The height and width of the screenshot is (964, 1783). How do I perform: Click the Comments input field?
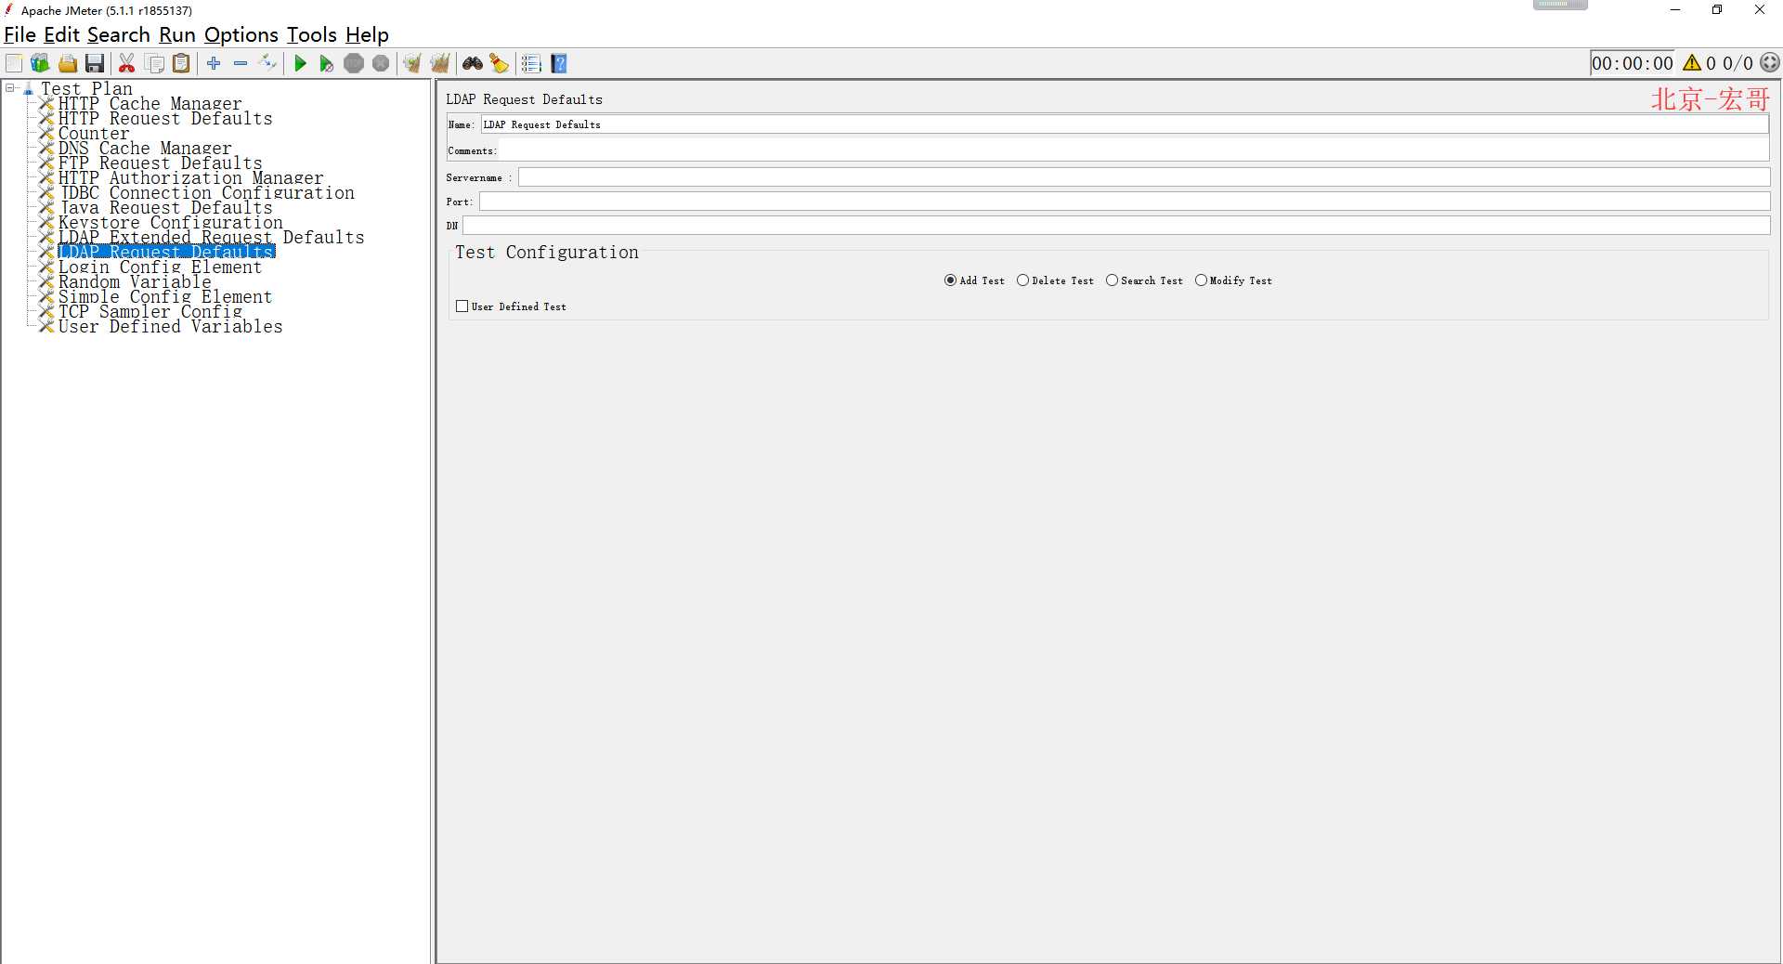pyautogui.click(x=1134, y=150)
